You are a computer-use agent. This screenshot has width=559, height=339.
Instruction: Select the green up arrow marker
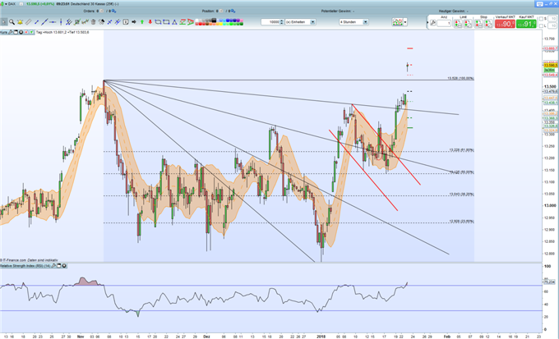[x=142, y=21]
